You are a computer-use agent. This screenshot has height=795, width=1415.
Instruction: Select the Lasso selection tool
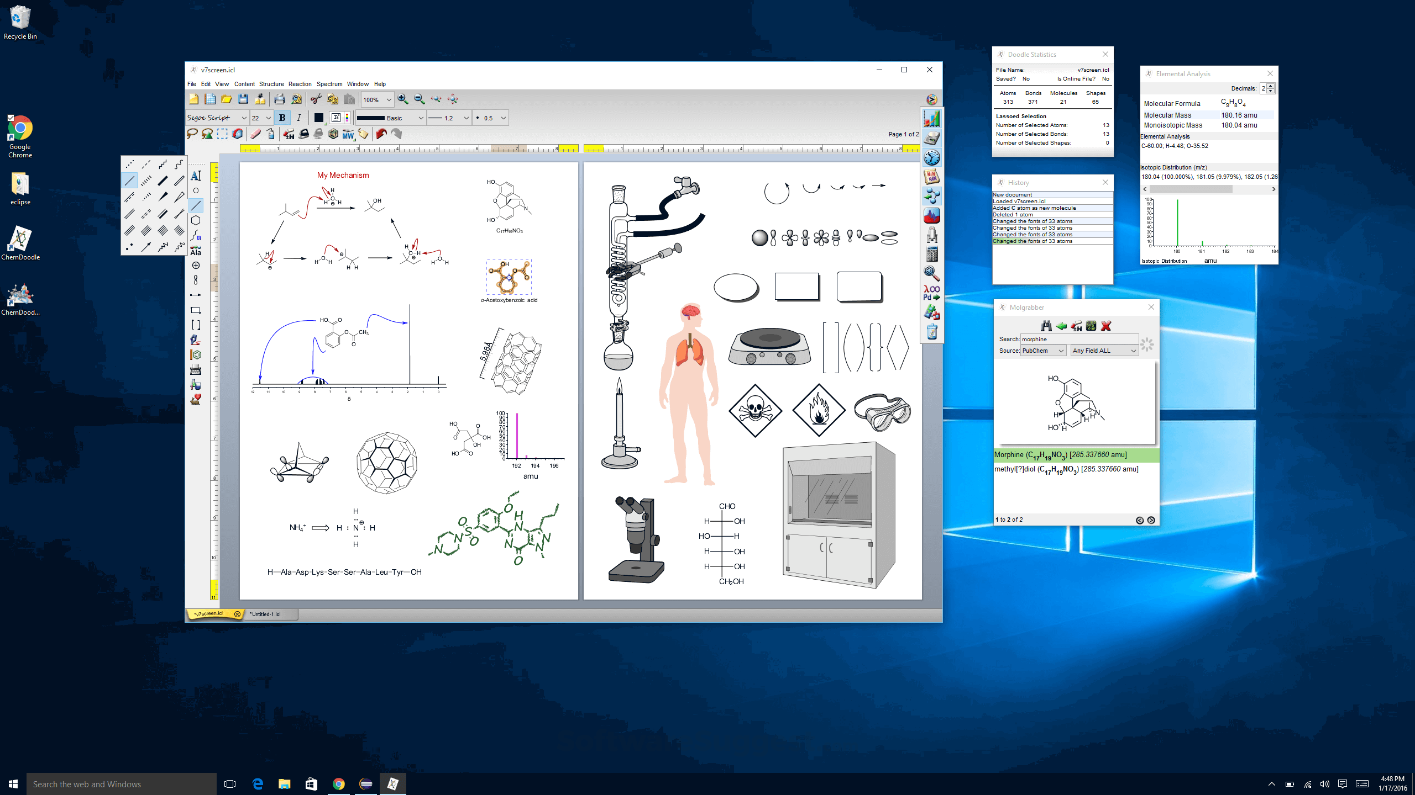click(192, 134)
